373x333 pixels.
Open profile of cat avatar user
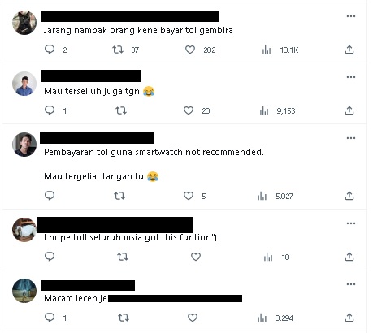[24, 23]
